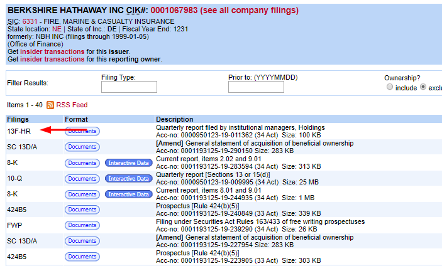Click the Filings column header

pyautogui.click(x=18, y=119)
